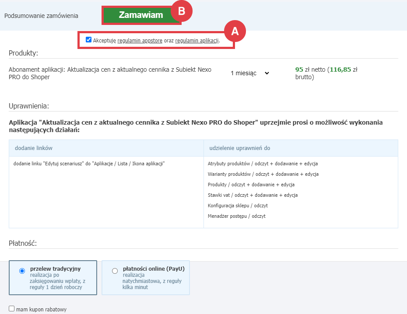Click the green Zamawiam order button

coord(140,15)
